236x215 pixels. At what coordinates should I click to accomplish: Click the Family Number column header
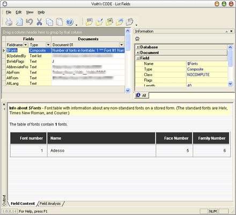211,138
